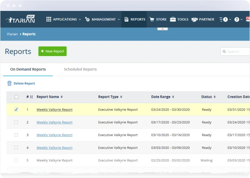Expand the clock menu dropdown arrow
Viewport: 250px width, 178px height.
tap(230, 19)
